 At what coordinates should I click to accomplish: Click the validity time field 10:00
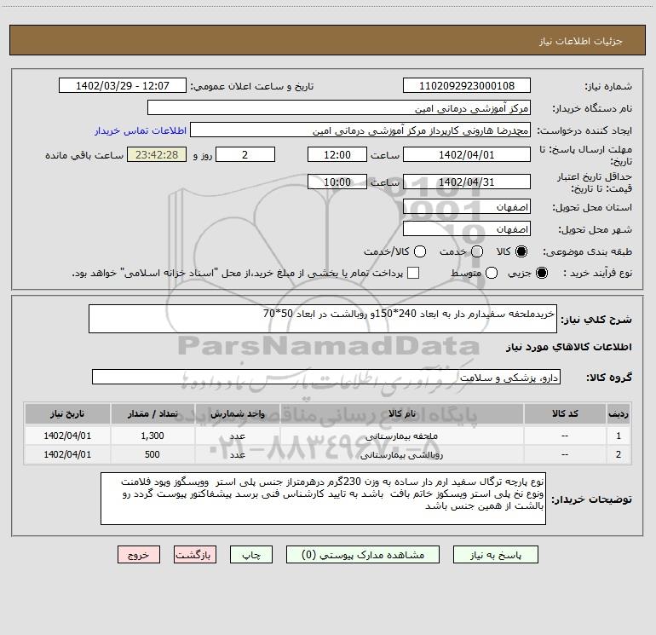(337, 182)
